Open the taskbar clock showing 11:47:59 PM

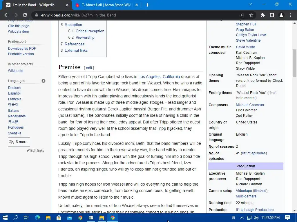(271, 218)
